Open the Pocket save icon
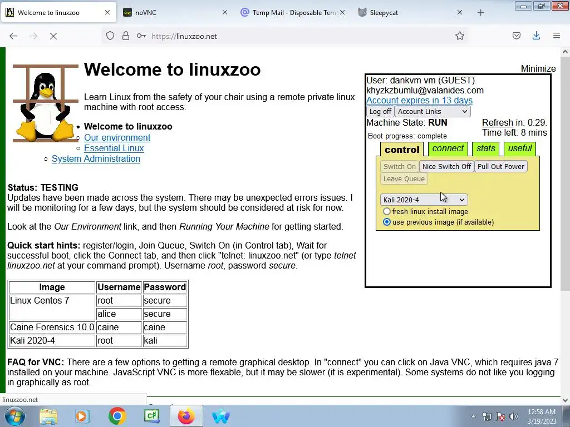Screen dimensions: 570x427 tap(516, 36)
